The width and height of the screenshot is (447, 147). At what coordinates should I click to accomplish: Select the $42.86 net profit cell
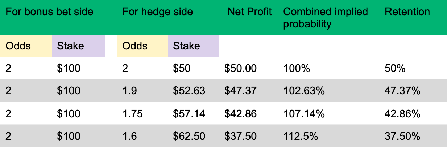[x=241, y=114]
